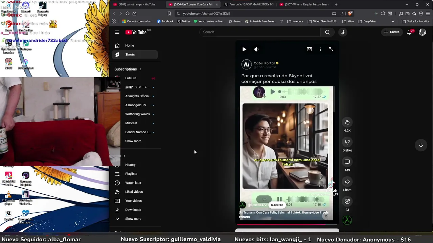Open the Short's comments with 149 count

(x=347, y=162)
